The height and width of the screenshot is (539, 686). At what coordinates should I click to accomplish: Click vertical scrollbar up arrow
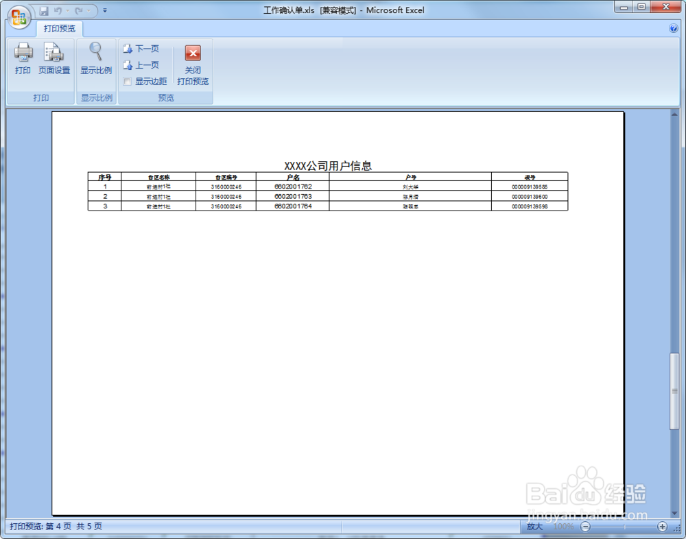[674, 115]
